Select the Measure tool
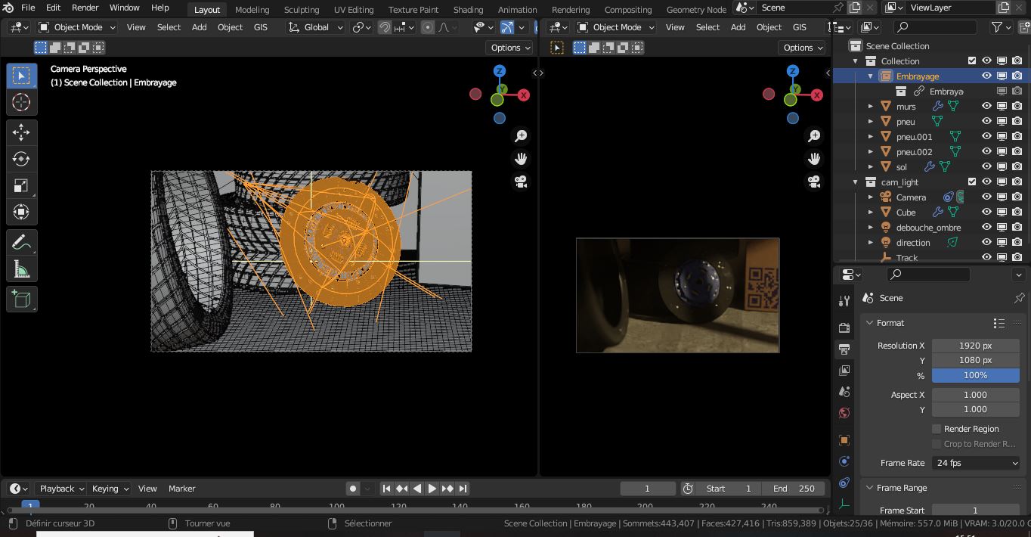Image resolution: width=1031 pixels, height=537 pixels. point(21,268)
